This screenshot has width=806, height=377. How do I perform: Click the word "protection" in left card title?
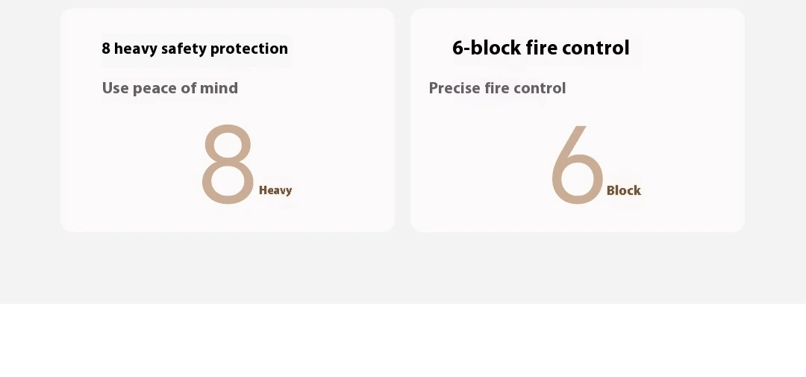249,49
